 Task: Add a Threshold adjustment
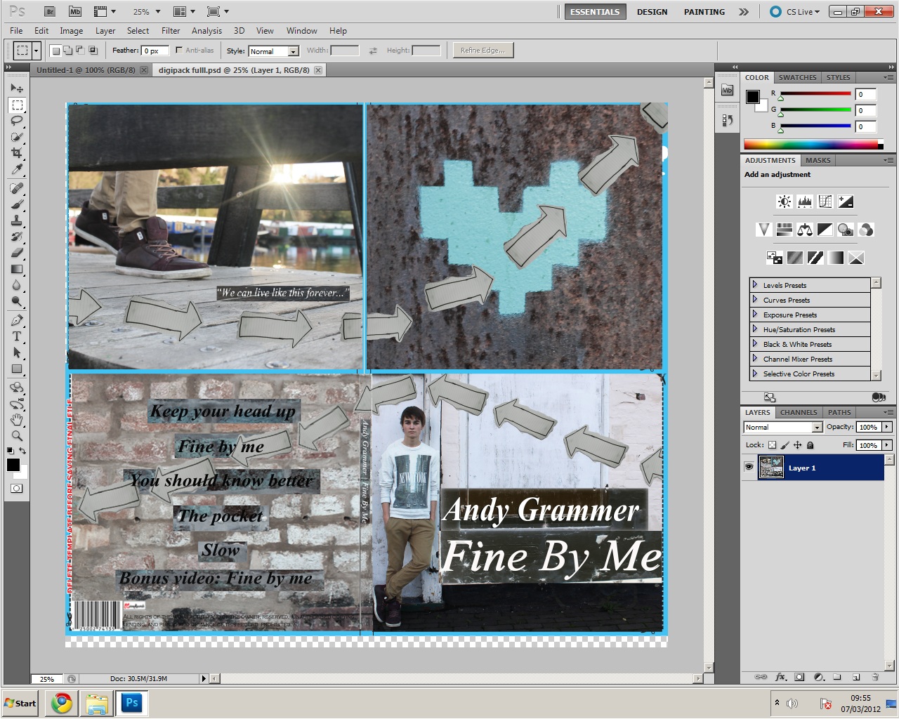[815, 258]
